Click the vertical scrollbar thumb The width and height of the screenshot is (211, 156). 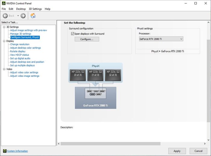[209, 81]
